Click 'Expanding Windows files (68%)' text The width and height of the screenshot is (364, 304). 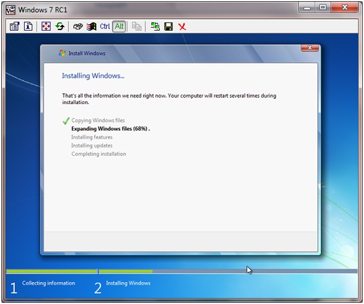[109, 129]
